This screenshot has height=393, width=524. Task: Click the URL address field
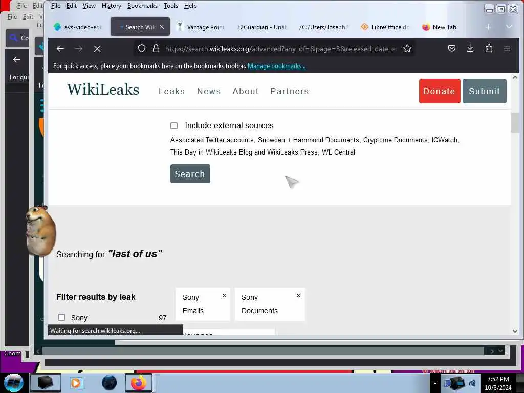(281, 49)
